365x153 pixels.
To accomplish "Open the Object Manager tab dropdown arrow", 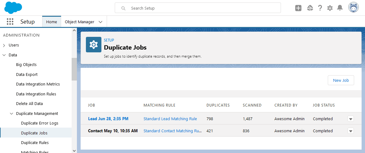I will click(100, 22).
